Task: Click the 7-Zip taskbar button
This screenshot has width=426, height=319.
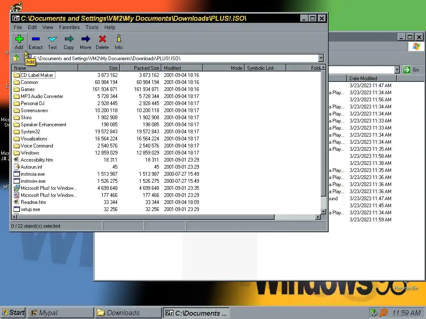Action: 196,313
